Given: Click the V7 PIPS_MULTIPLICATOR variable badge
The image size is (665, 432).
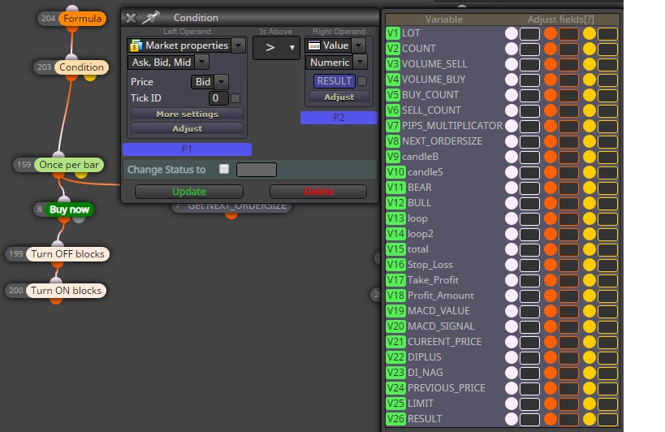Looking at the screenshot, I should pyautogui.click(x=393, y=126).
